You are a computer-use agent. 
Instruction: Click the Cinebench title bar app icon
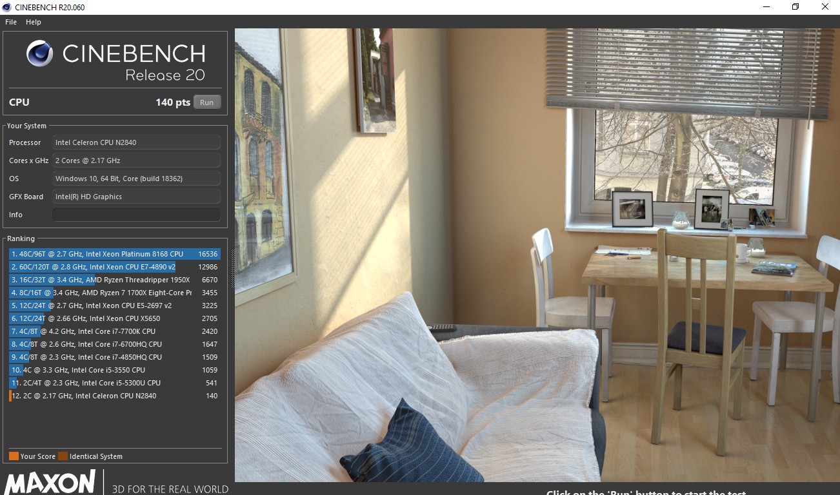pyautogui.click(x=7, y=7)
